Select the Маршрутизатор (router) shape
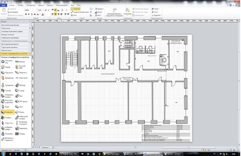Viewport: 241px width, 156px height. coord(7,72)
